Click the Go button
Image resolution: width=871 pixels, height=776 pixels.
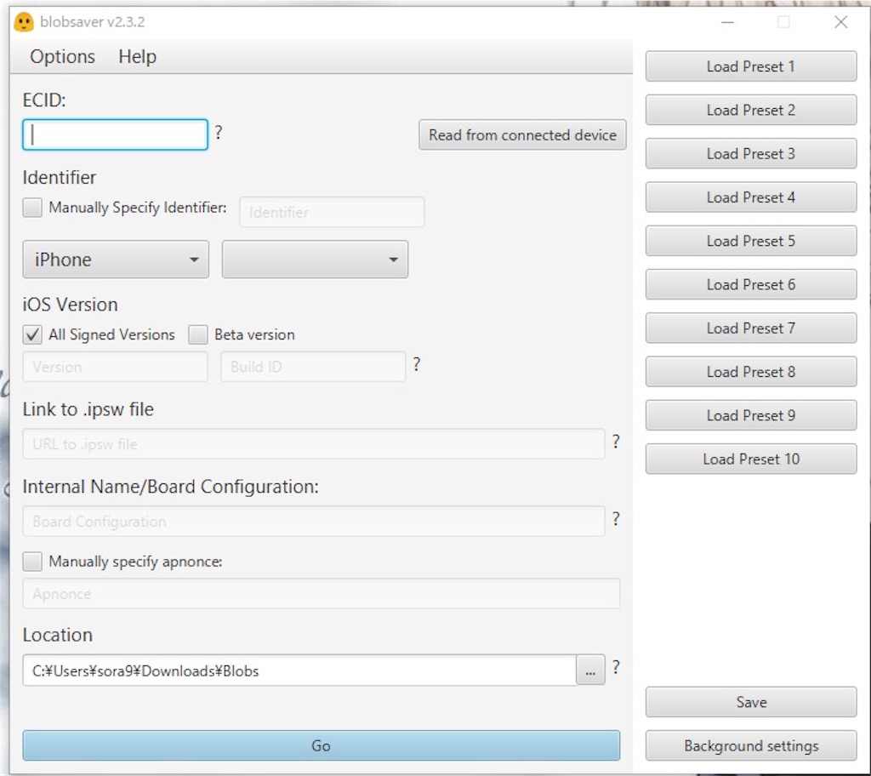click(321, 745)
